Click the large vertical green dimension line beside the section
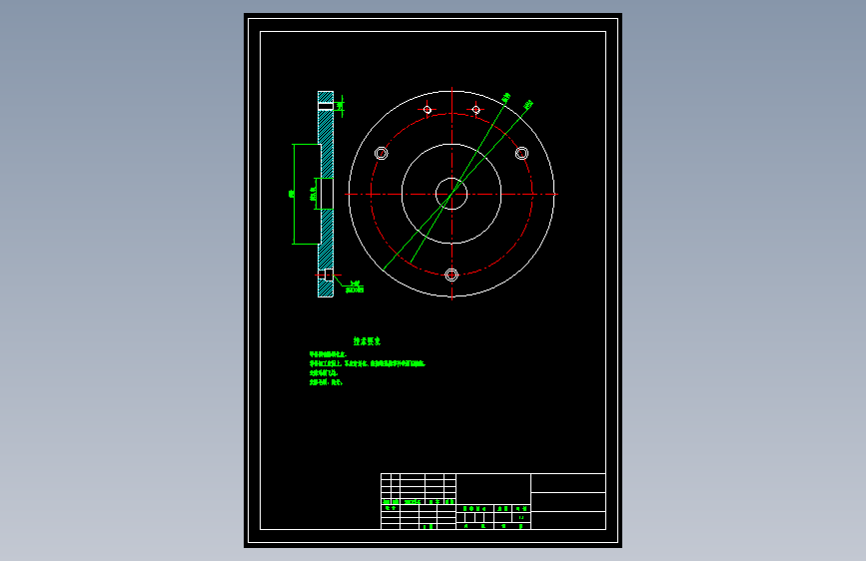866x561 pixels. click(294, 194)
